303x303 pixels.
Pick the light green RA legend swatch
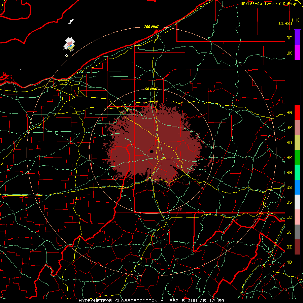click(297, 172)
